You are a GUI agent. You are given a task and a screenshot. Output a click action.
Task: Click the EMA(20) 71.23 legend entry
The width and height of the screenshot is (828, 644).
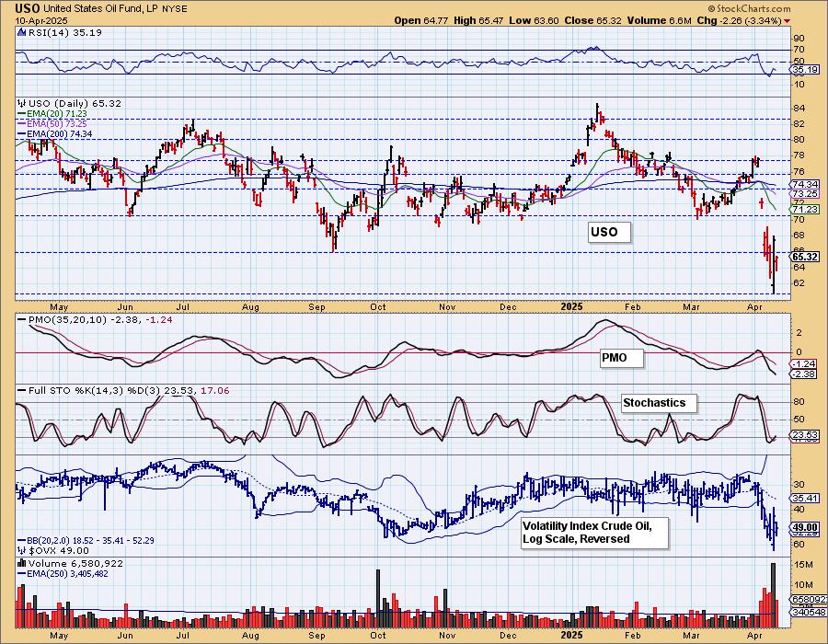52,113
